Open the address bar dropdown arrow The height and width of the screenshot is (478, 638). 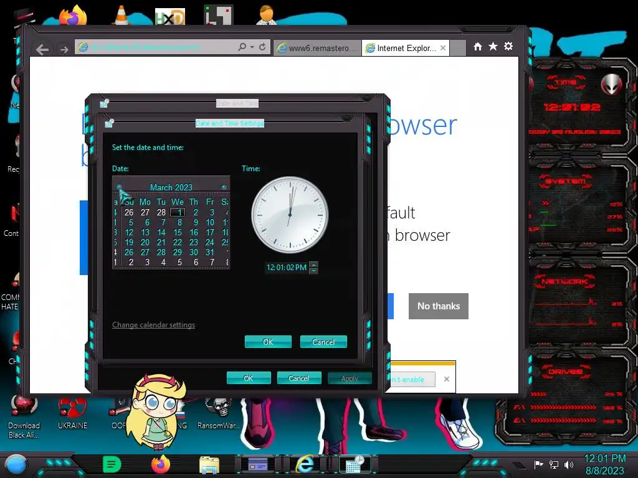(252, 47)
